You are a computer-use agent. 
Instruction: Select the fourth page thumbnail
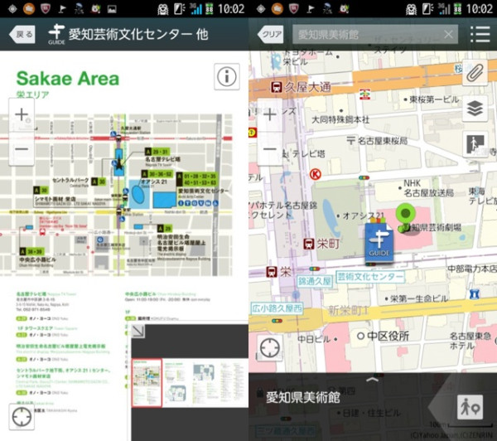click(x=232, y=383)
